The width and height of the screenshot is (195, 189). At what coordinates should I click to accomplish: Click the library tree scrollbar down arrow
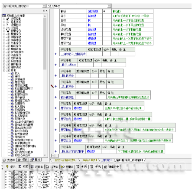pyautogui.click(x=45, y=155)
